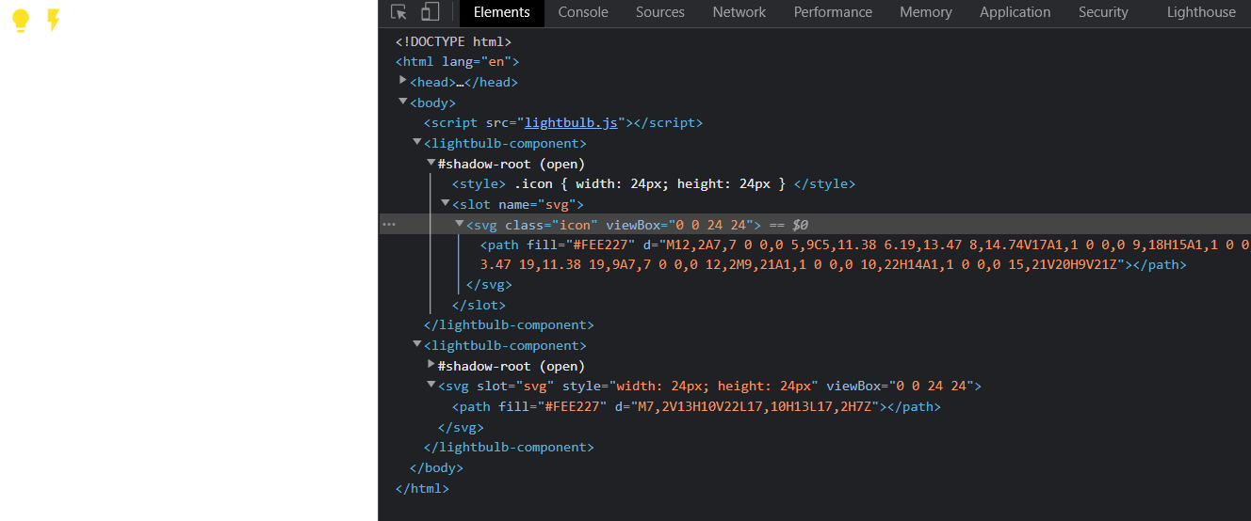Open the lightbulb.js script link
Viewport: 1251px width, 521px height.
571,123
